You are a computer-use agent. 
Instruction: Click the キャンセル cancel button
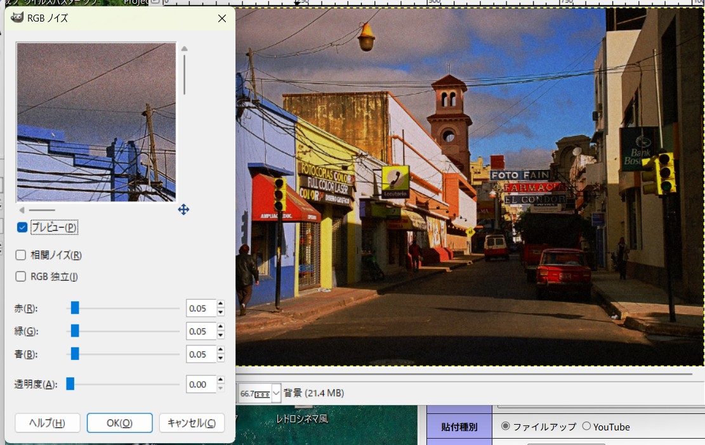pyautogui.click(x=192, y=423)
